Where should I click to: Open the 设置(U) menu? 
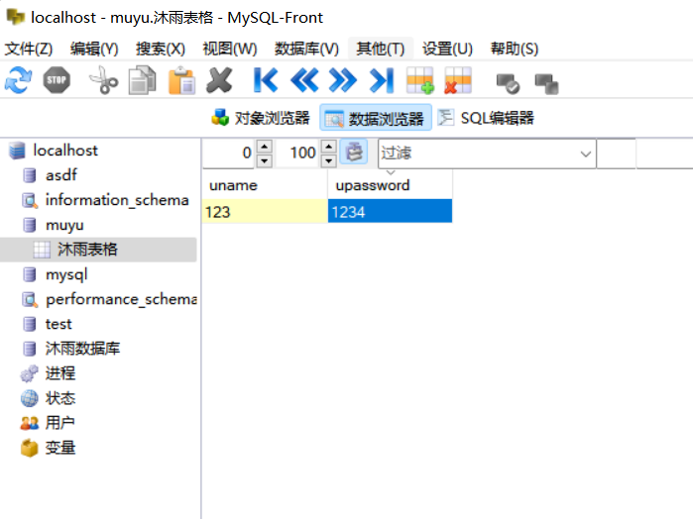(x=447, y=49)
